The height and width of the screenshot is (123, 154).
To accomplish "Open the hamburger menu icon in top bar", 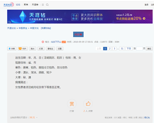I will point(43,5).
